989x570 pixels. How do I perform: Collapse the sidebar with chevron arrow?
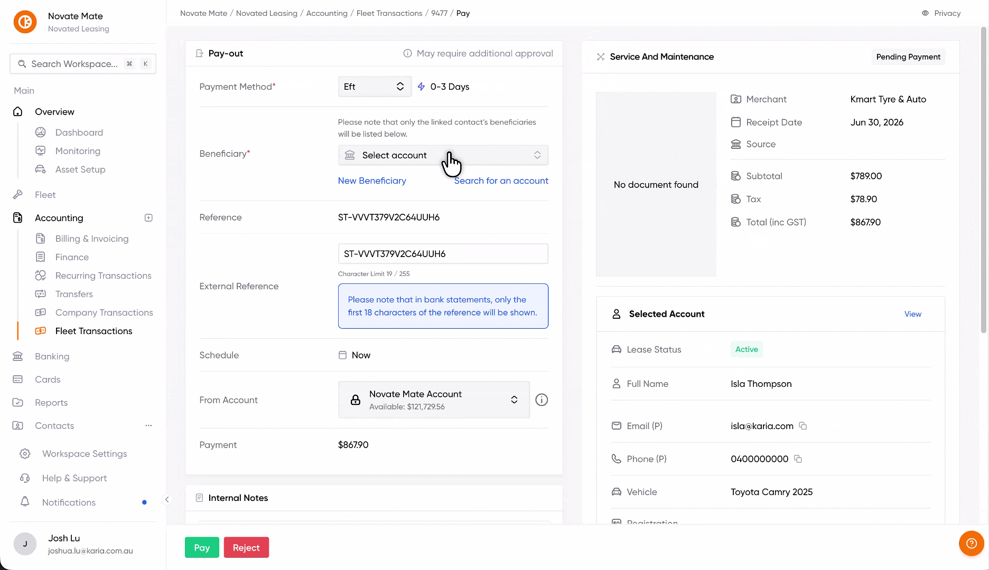[167, 499]
